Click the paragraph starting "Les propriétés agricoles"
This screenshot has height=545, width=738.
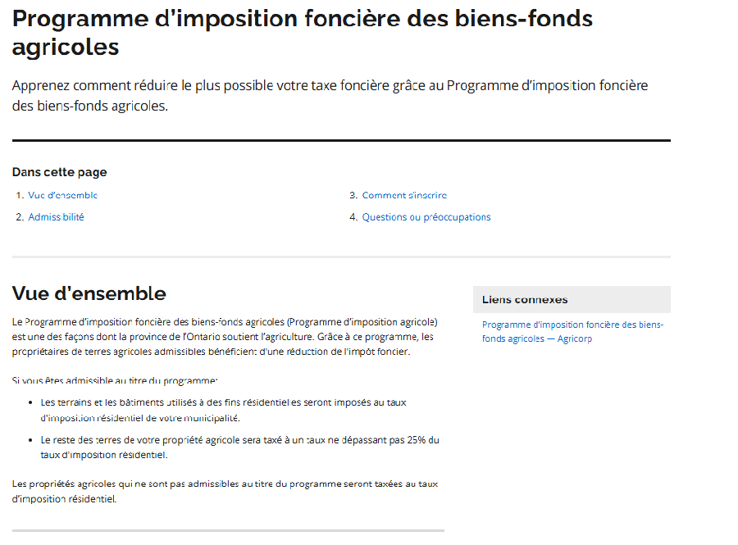[x=225, y=491]
